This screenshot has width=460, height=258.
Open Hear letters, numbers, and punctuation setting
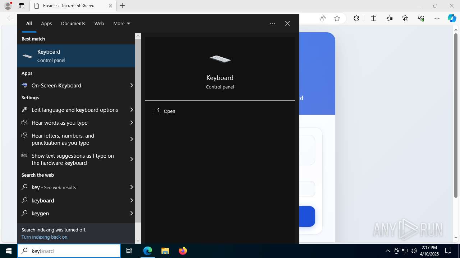(73, 139)
